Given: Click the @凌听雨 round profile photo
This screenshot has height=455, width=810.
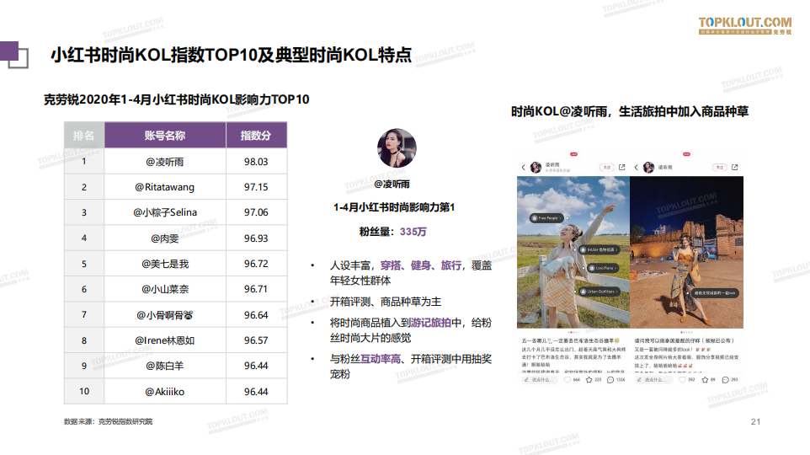Looking at the screenshot, I should click(x=397, y=148).
